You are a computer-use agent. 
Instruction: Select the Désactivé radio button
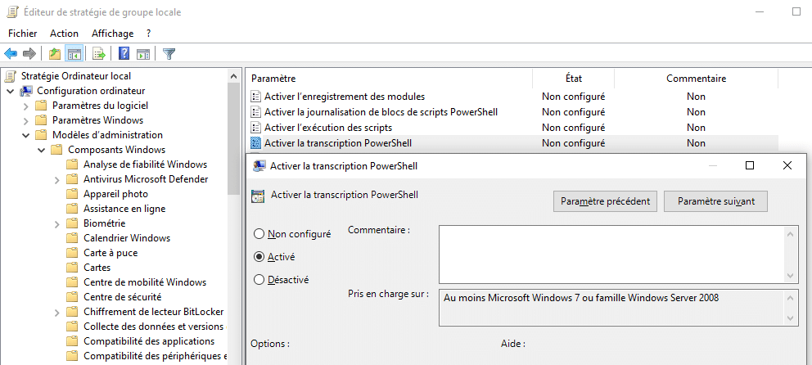(x=259, y=279)
